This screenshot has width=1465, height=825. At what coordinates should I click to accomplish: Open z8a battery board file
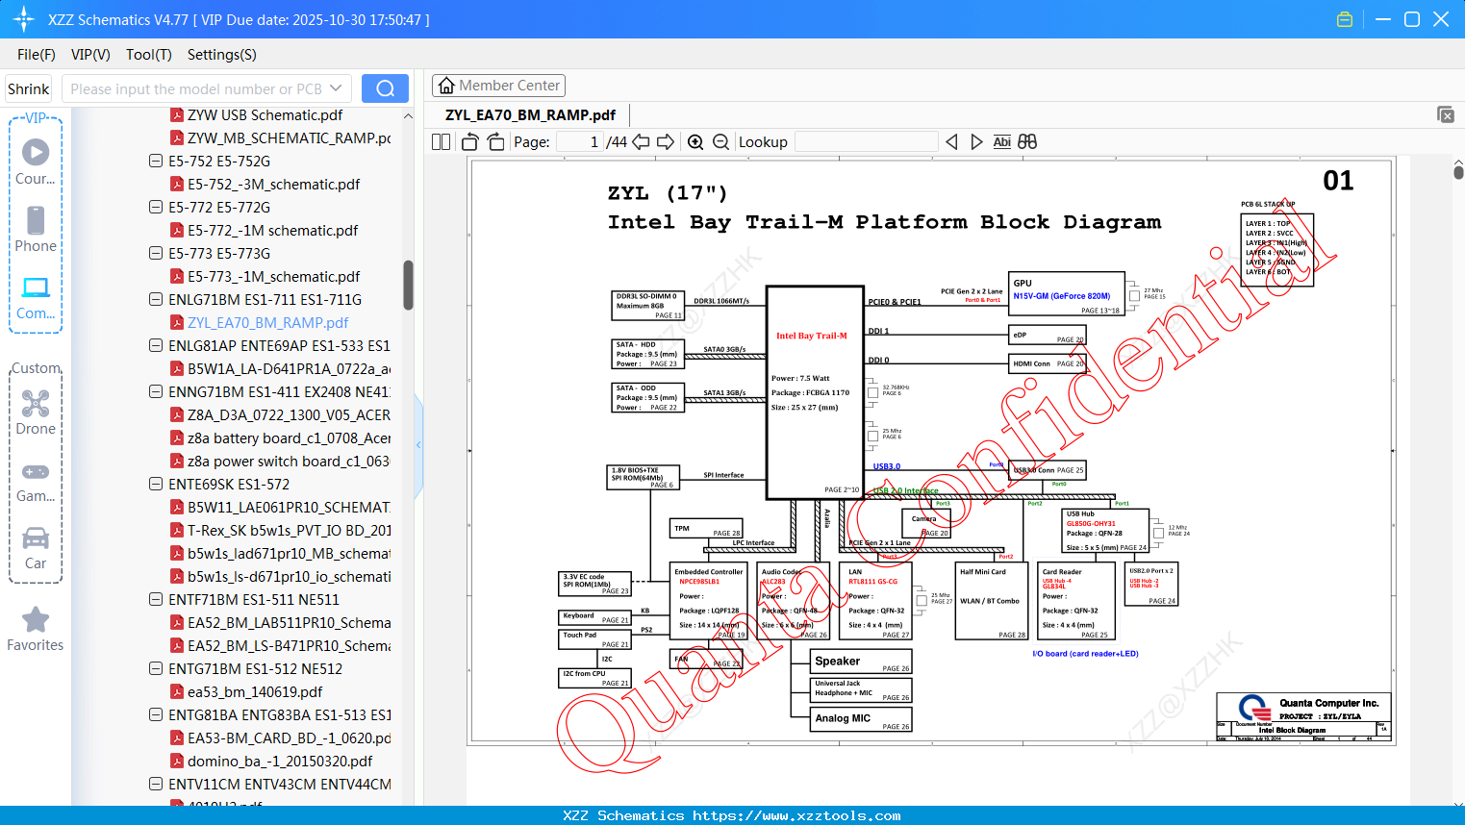(x=289, y=438)
